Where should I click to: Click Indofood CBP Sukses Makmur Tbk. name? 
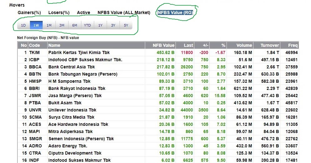coord(85,60)
